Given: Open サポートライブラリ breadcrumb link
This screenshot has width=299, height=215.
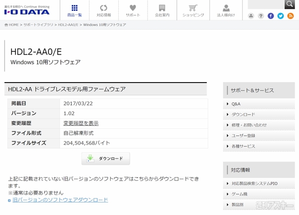Looking at the screenshot, I should tap(38, 25).
